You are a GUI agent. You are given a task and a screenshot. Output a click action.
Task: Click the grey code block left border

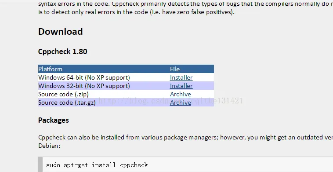click(40, 165)
